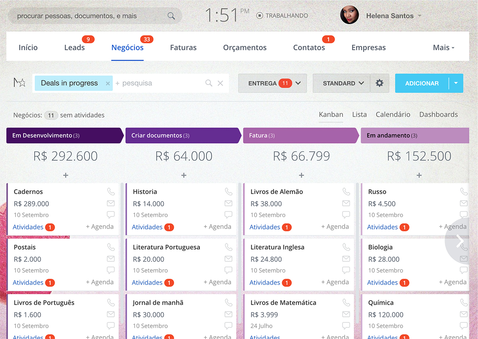Click + Agenda on Literatura Portuguesa card
Viewport: 478px width, 339px height.
217,282
